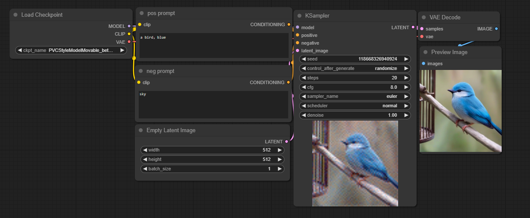Collapse the Preview Image node via its dot
Viewport: 530px width, 218px height.
pyautogui.click(x=425, y=52)
